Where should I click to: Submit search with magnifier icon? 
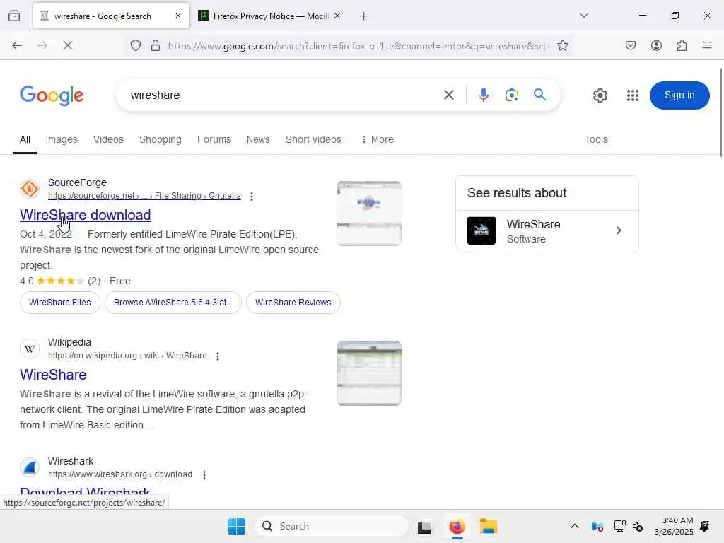539,95
